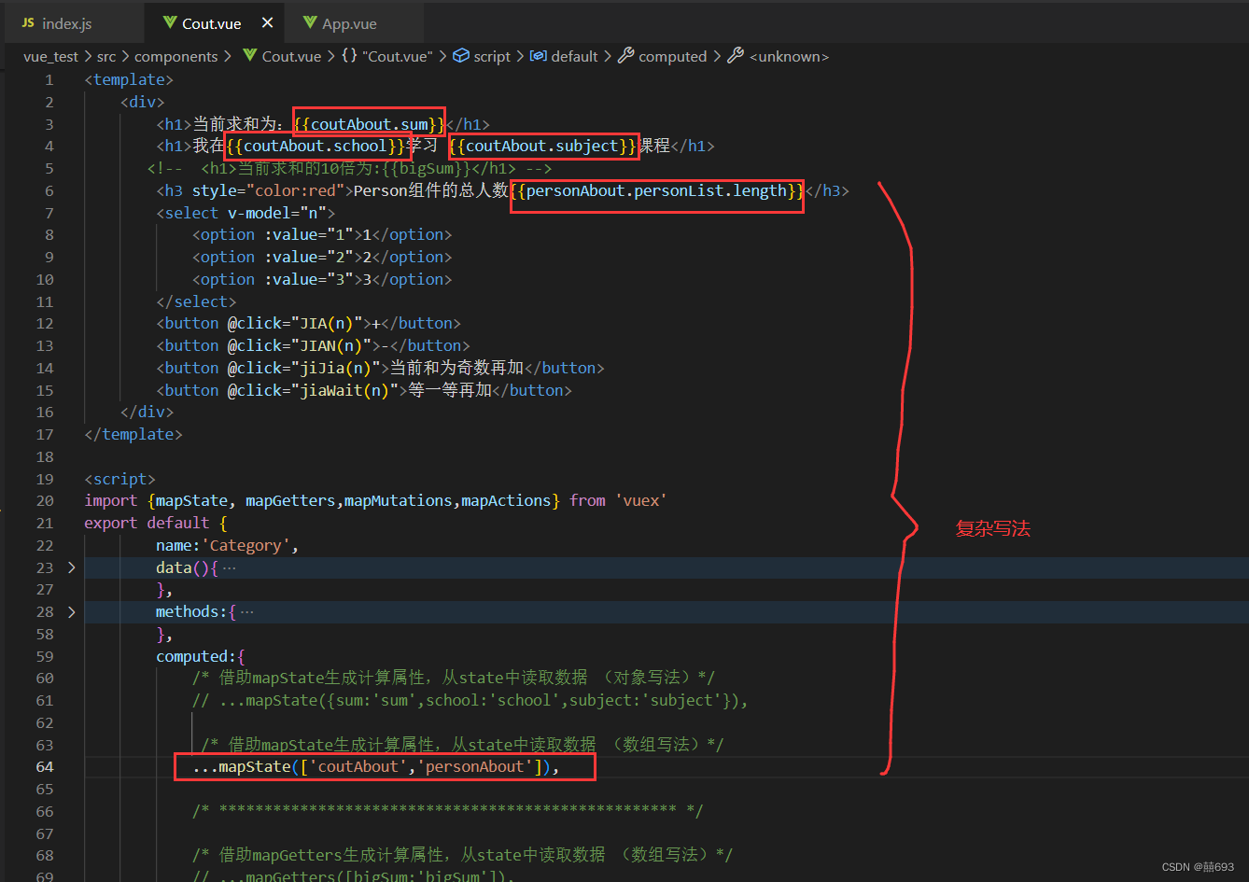Switch to the App.vue tab
Viewport: 1249px width, 882px height.
coord(352,22)
